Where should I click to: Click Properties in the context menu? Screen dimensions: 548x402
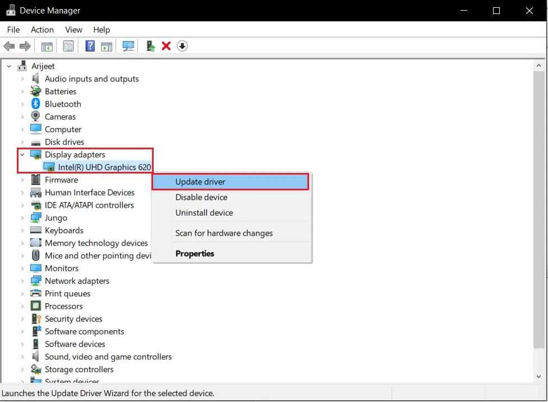(x=195, y=253)
